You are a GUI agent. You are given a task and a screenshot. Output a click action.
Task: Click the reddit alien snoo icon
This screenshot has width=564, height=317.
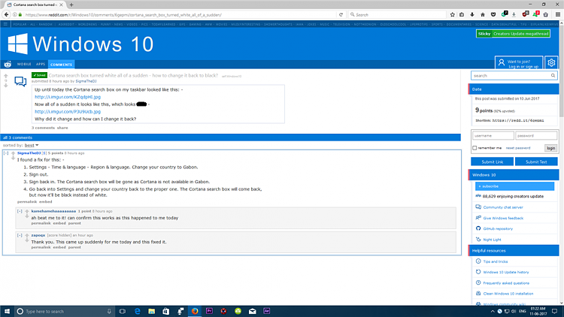(8, 65)
